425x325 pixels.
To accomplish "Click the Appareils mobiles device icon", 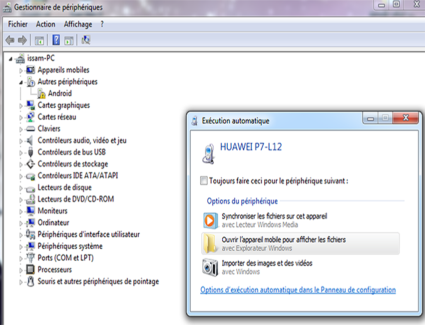I will 30,70.
